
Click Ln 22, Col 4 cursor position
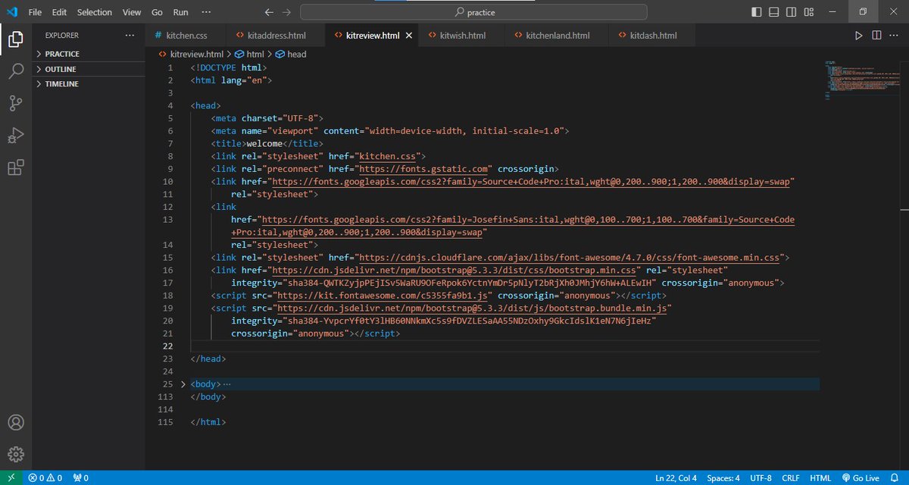pos(676,478)
